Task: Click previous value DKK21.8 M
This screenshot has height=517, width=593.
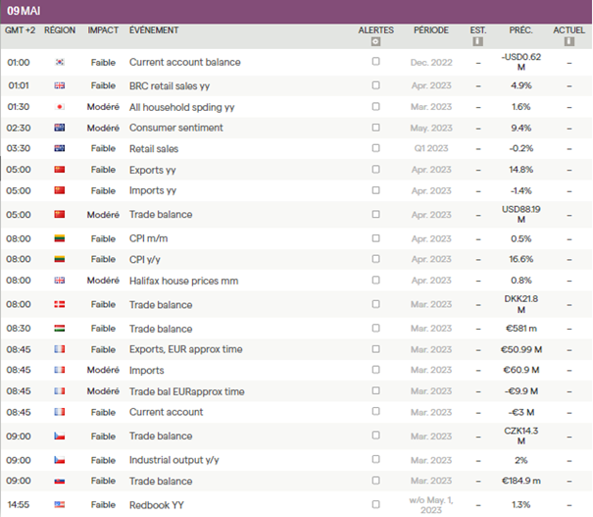Action: 521,304
